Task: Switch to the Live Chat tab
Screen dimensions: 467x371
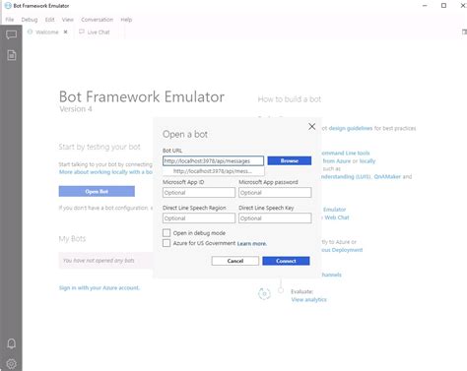Action: coord(99,31)
